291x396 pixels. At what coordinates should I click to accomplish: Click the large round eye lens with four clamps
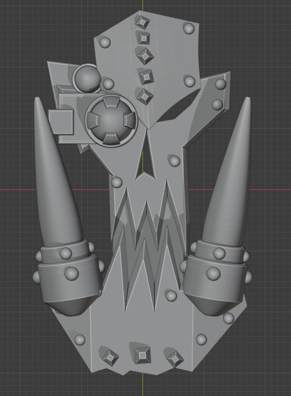[x=112, y=120]
